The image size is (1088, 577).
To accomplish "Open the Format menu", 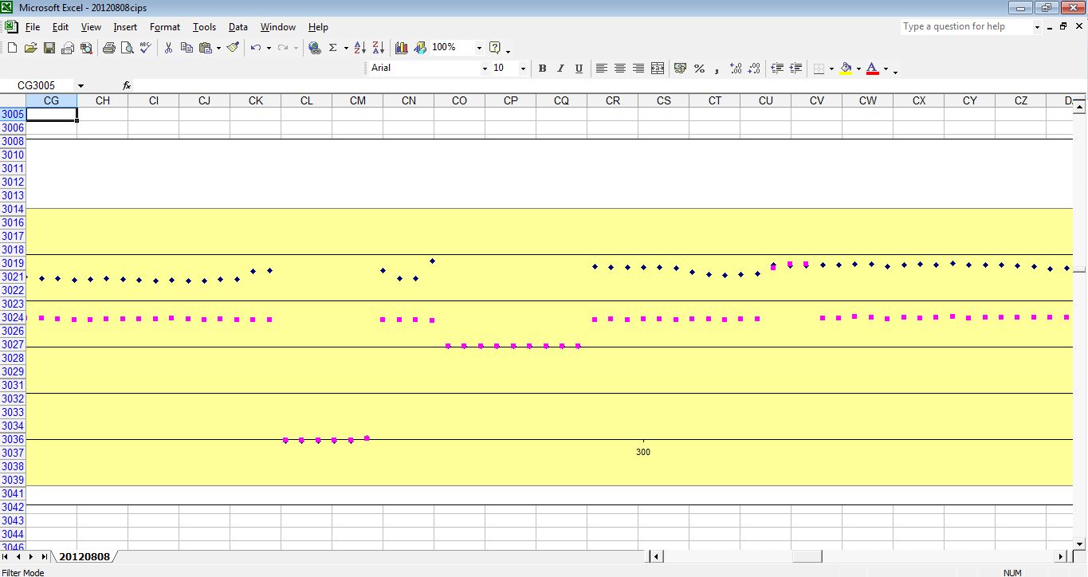I will coord(165,27).
